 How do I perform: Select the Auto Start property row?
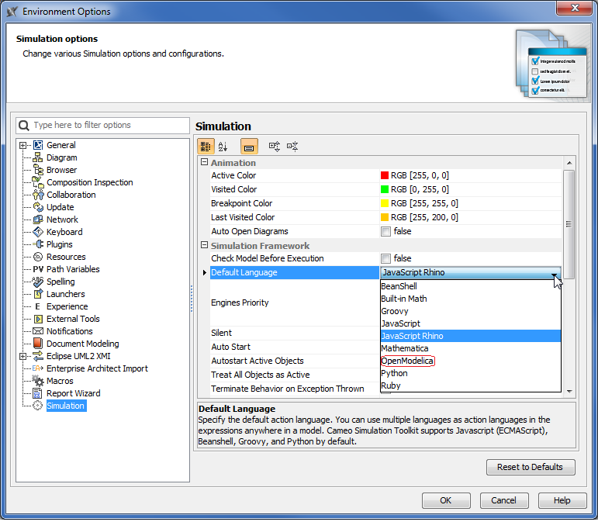pos(295,347)
